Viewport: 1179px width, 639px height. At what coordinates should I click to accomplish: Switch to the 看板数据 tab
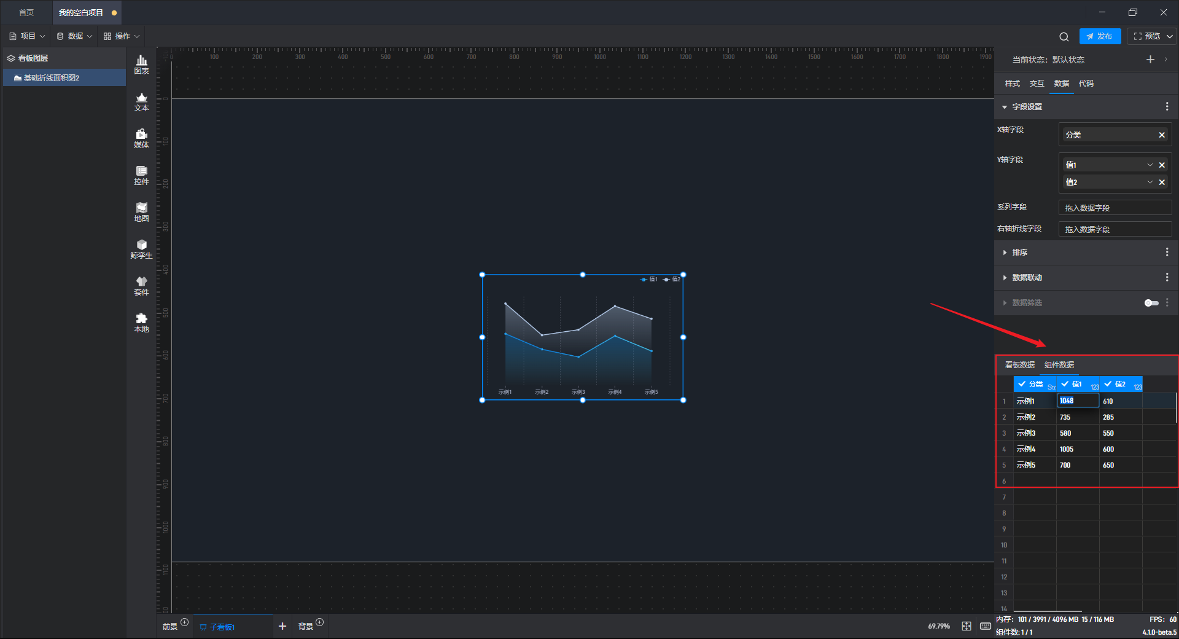(1019, 365)
